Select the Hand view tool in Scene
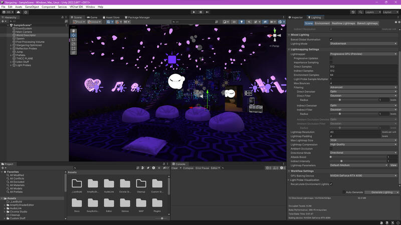 (x=74, y=30)
